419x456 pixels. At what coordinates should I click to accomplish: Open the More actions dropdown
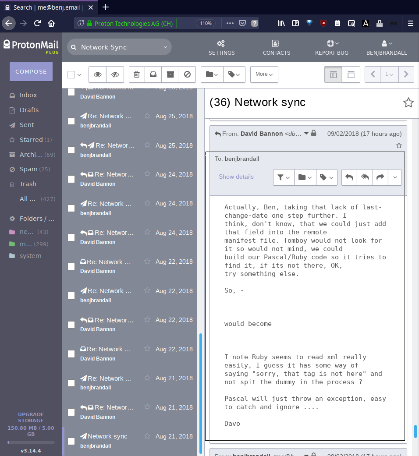264,74
